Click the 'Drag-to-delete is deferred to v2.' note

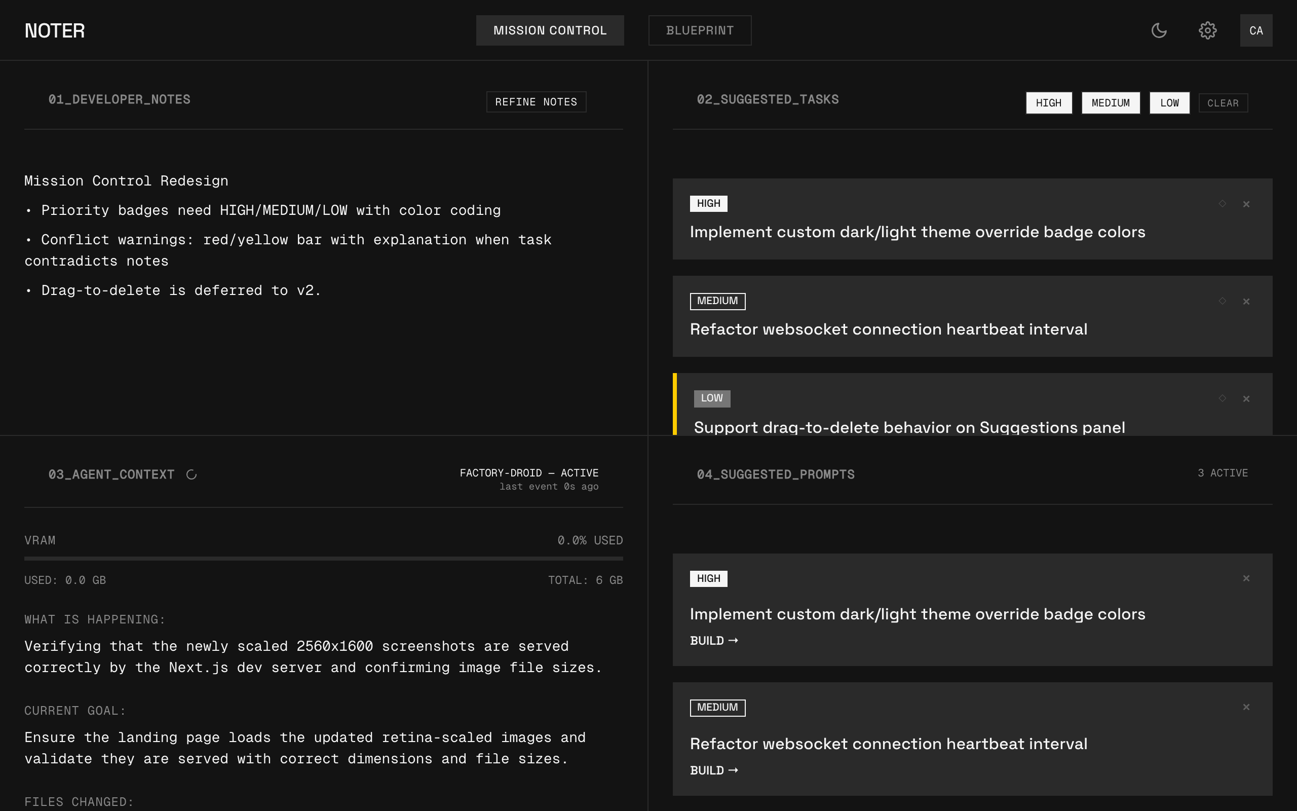pos(173,291)
